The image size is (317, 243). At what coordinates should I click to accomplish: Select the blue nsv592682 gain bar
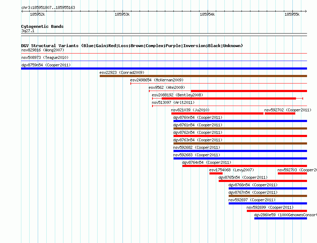[x=240, y=151]
